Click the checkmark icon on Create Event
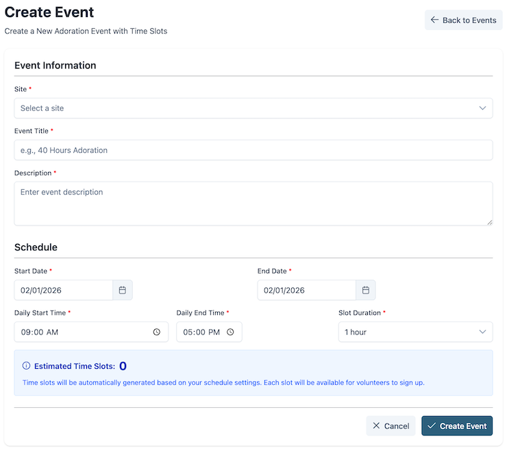The width and height of the screenshot is (507, 451). point(431,426)
